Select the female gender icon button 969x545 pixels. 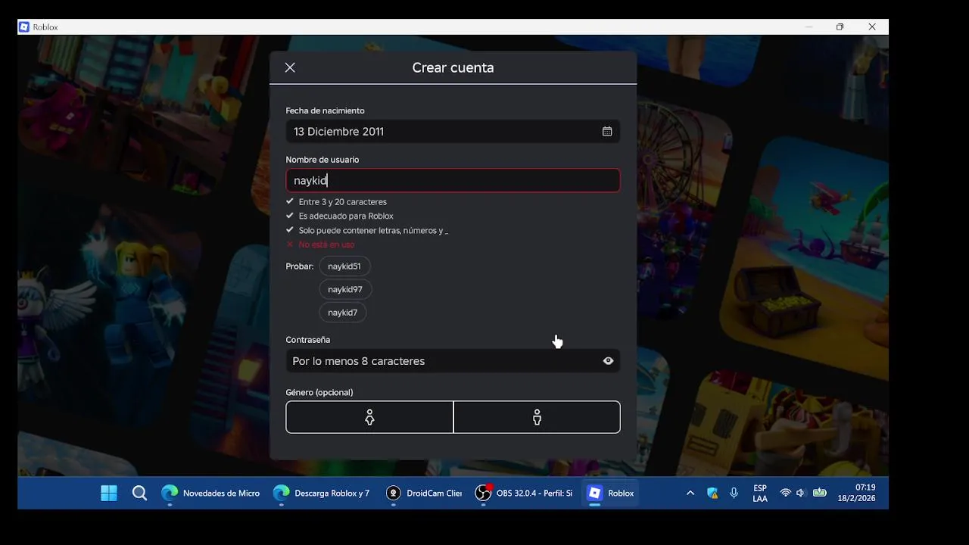tap(369, 417)
